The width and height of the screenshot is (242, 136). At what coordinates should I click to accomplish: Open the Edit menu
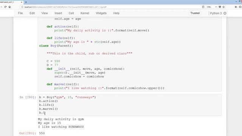click(32, 13)
